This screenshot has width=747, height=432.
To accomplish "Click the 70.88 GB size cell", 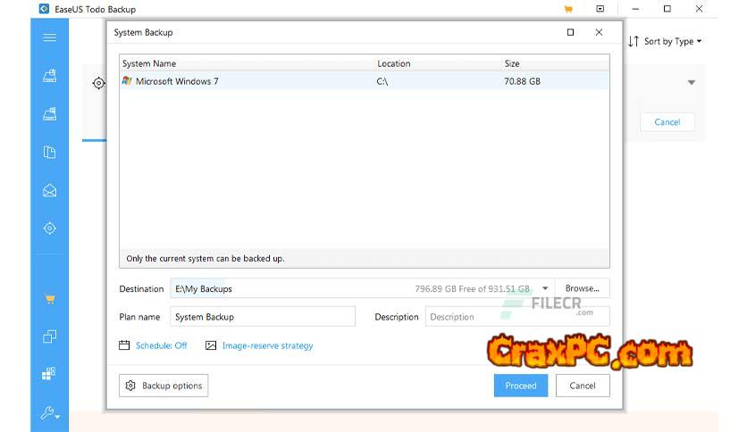I will tap(522, 81).
